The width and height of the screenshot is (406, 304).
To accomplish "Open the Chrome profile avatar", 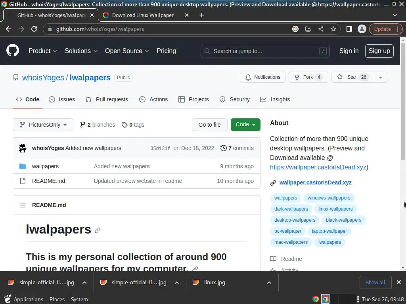I will click(x=362, y=29).
